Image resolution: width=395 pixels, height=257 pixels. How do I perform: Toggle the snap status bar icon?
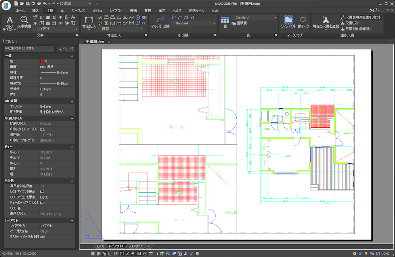93,253
